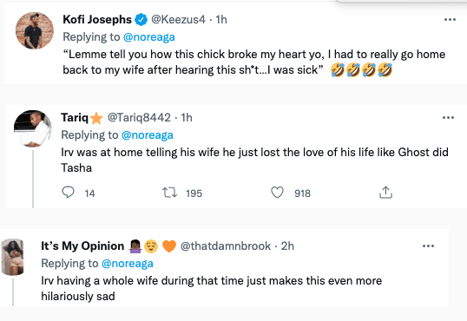Visit @thatdamnbrook handle
Screen dimensions: 467x321
point(226,246)
